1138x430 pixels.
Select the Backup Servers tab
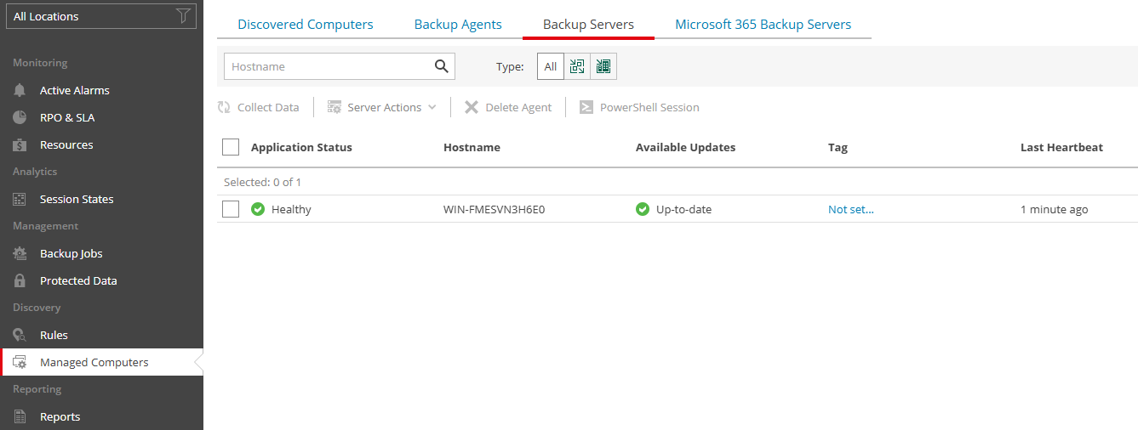pyautogui.click(x=588, y=25)
